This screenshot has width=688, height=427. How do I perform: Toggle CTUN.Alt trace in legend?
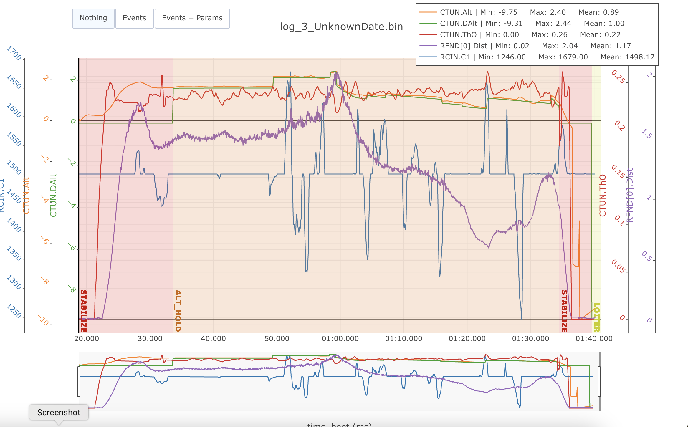(x=456, y=12)
